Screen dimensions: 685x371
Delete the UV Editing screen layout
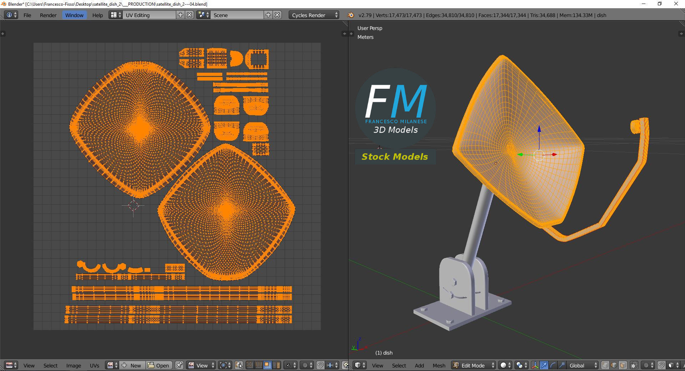[190, 15]
